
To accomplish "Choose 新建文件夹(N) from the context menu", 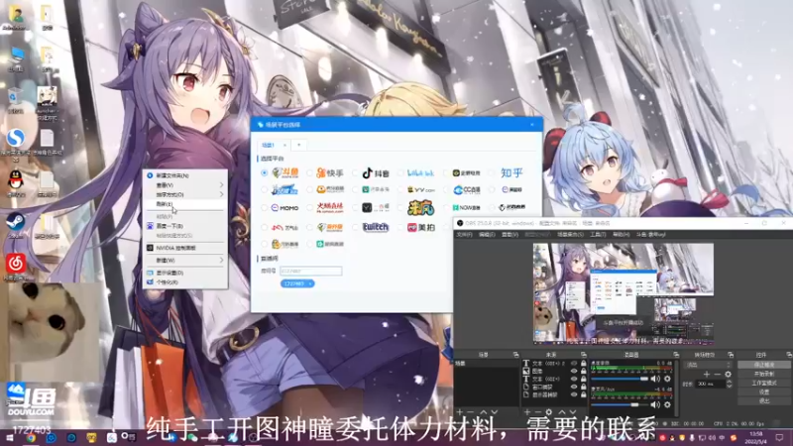I will (x=185, y=175).
